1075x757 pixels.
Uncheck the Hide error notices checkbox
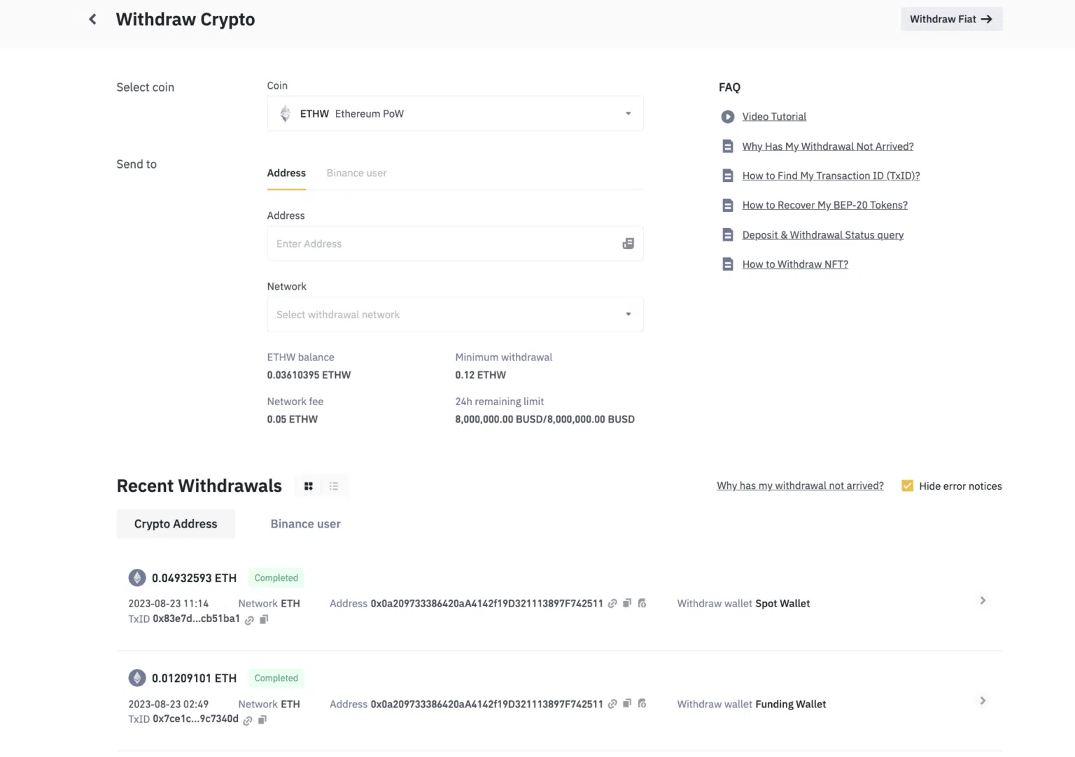907,486
